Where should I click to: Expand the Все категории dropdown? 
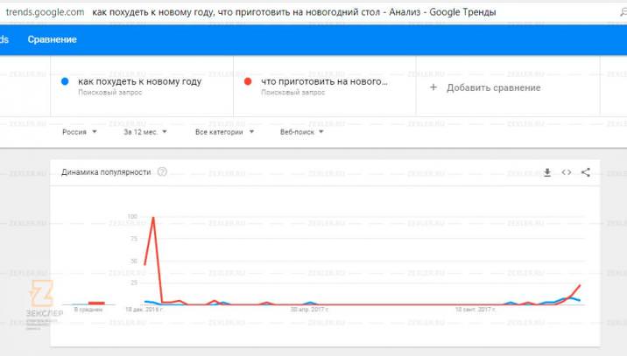[x=224, y=132]
